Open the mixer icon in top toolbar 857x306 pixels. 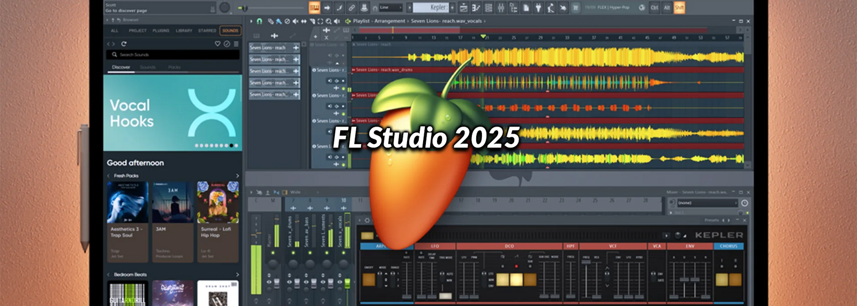pyautogui.click(x=501, y=7)
